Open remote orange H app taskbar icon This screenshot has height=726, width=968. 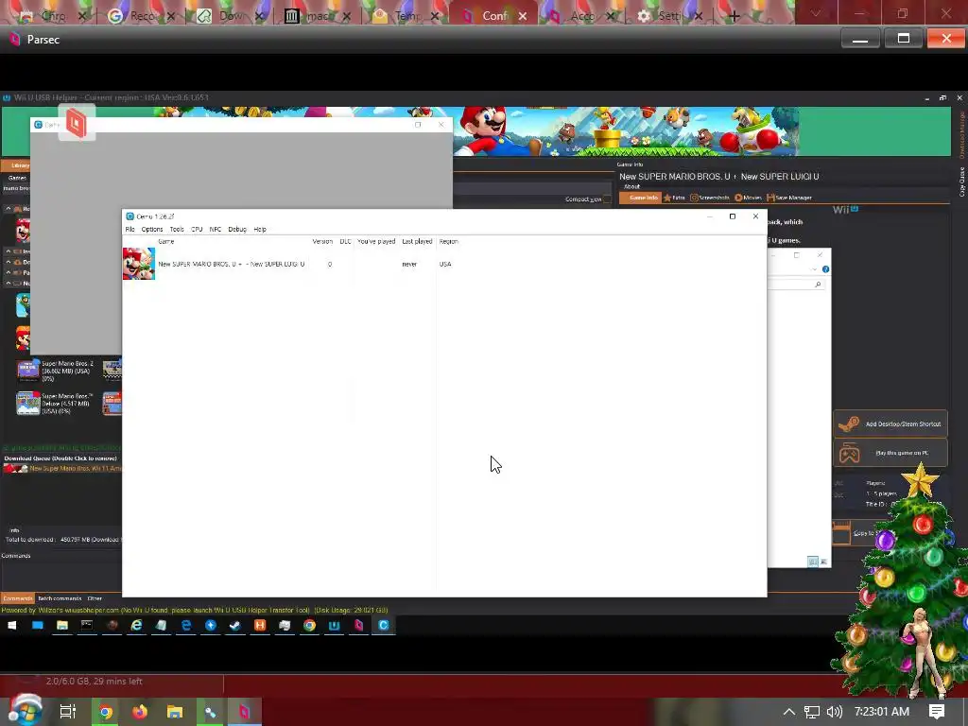click(x=260, y=626)
